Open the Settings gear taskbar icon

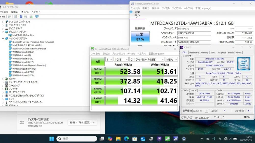point(184,139)
